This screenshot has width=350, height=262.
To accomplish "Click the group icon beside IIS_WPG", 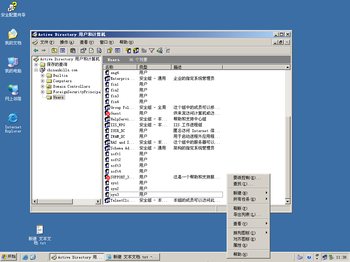I will pos(107,125).
